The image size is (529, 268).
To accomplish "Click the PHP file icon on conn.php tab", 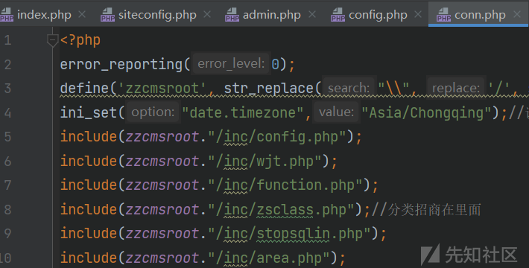I will 443,15.
